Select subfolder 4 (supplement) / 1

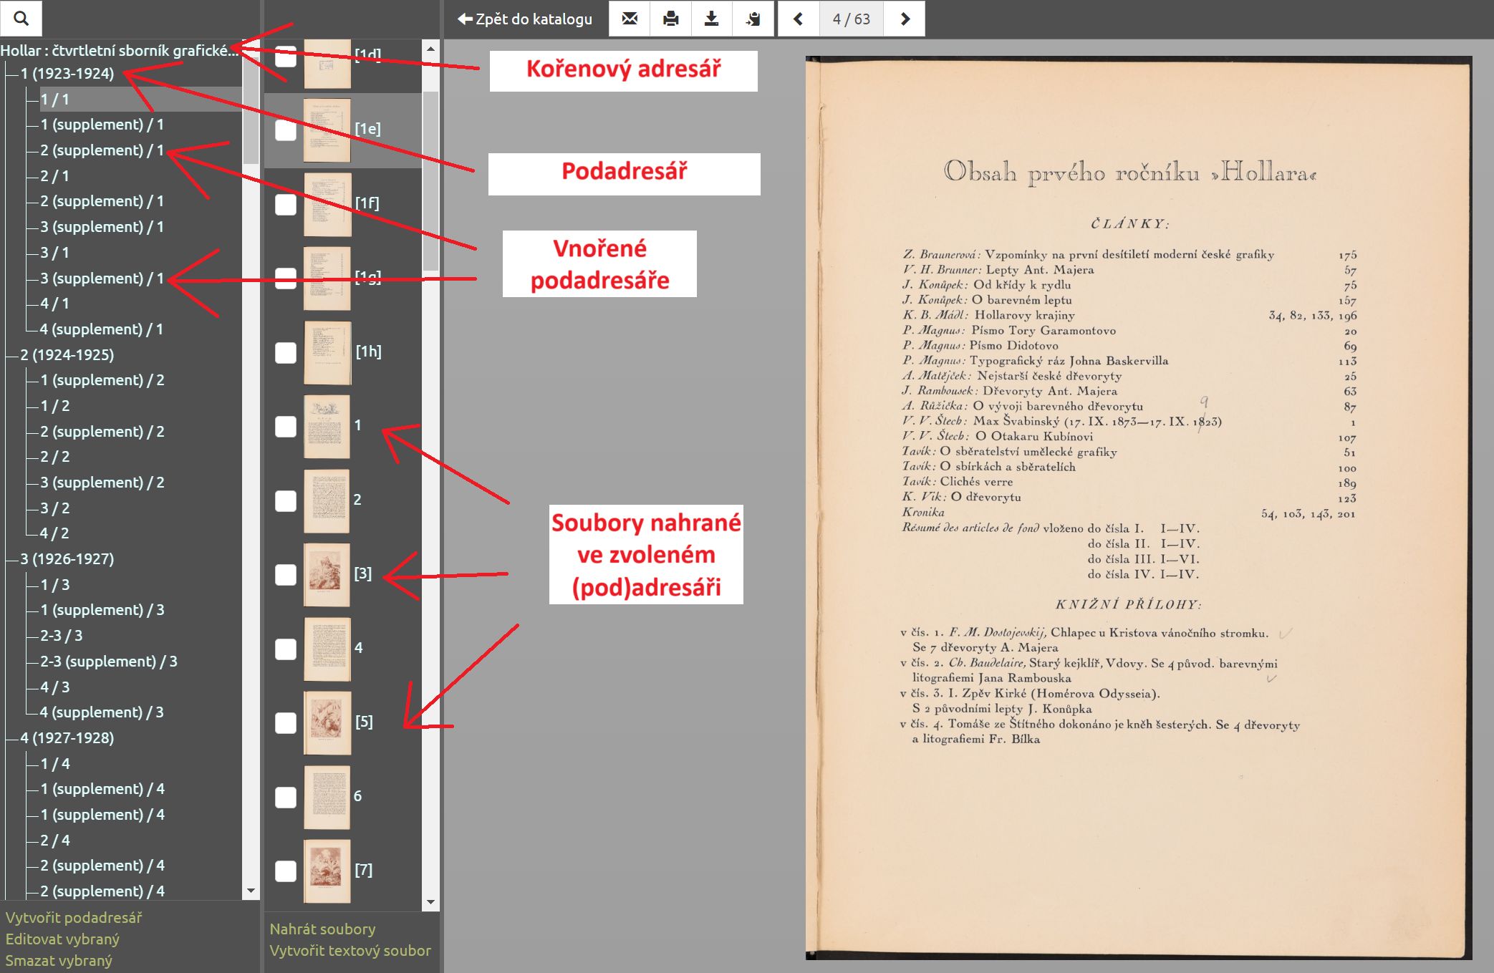(102, 329)
